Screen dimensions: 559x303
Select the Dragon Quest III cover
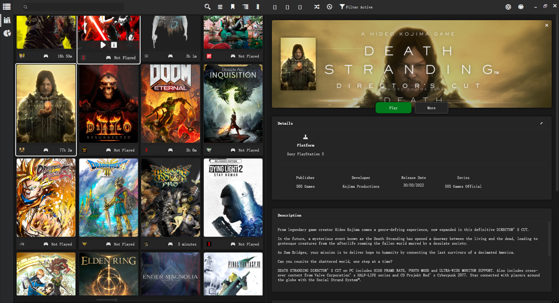[x=108, y=198]
